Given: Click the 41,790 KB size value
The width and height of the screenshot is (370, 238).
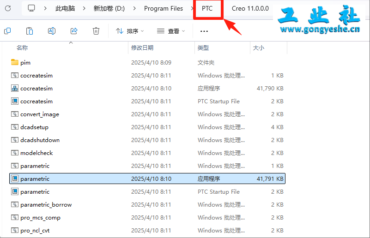Looking at the screenshot, I should click(270, 89).
